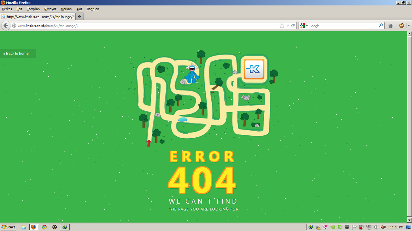This screenshot has width=412, height=231.
Task: Select the kaskus the-lounge tab
Action: tap(38, 17)
